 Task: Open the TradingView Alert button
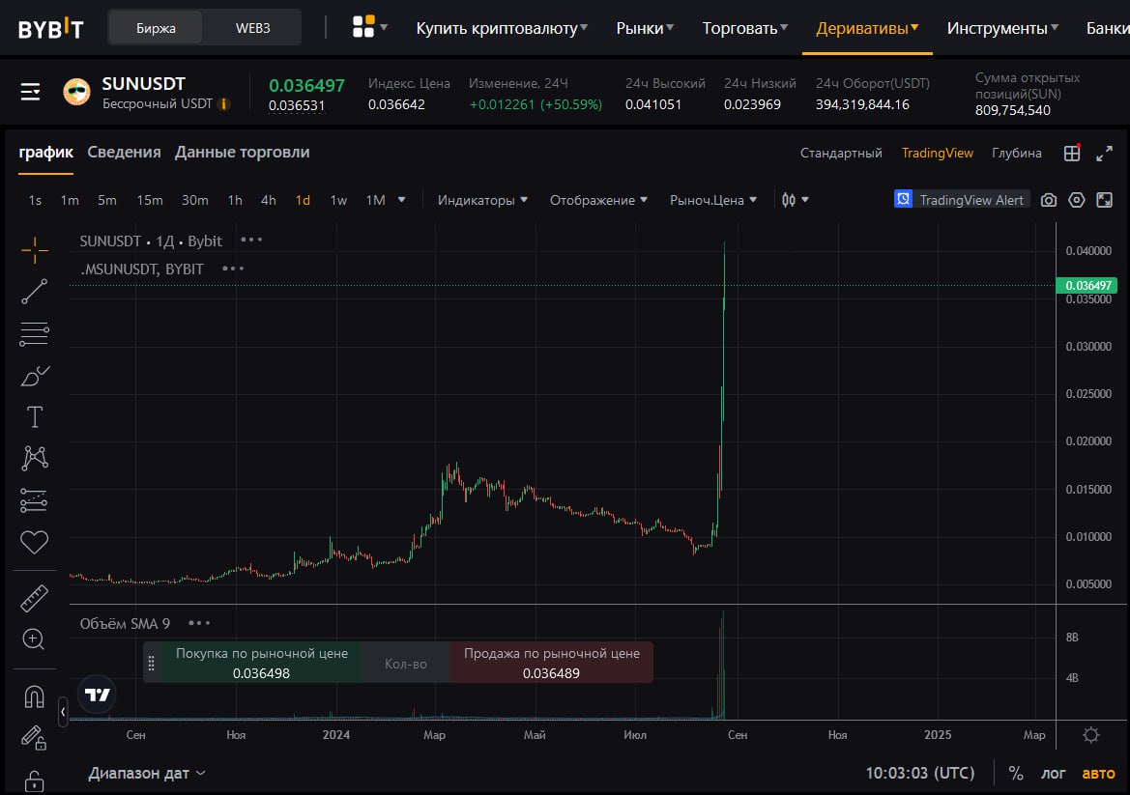coord(962,199)
